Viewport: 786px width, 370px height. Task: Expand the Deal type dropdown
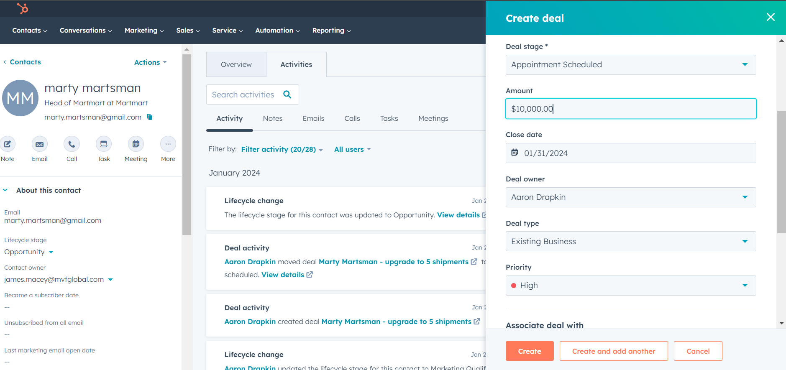coord(630,241)
